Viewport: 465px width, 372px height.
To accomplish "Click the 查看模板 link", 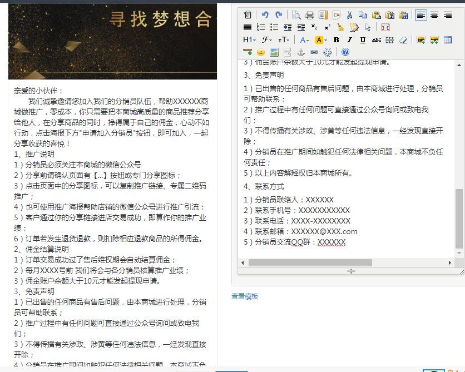I will (245, 296).
